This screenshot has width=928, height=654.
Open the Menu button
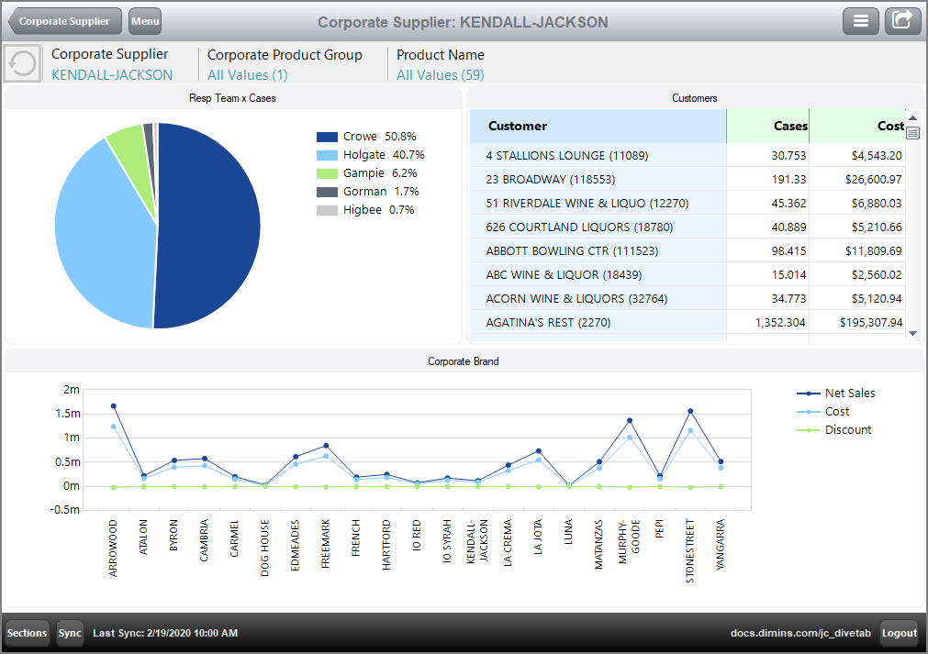(145, 21)
